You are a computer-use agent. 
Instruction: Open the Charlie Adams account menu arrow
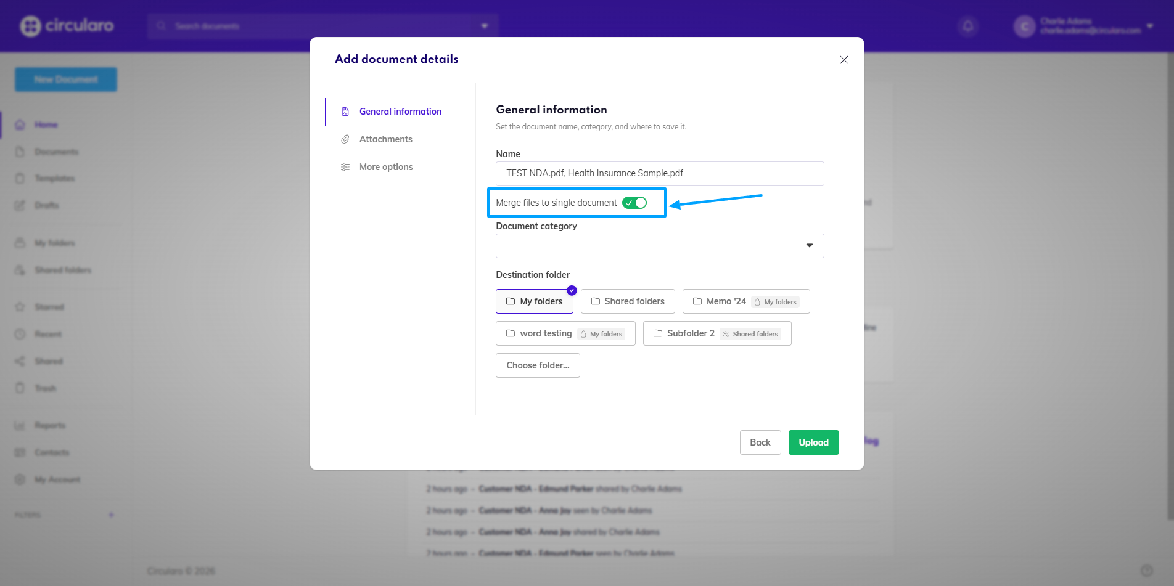click(x=1150, y=26)
